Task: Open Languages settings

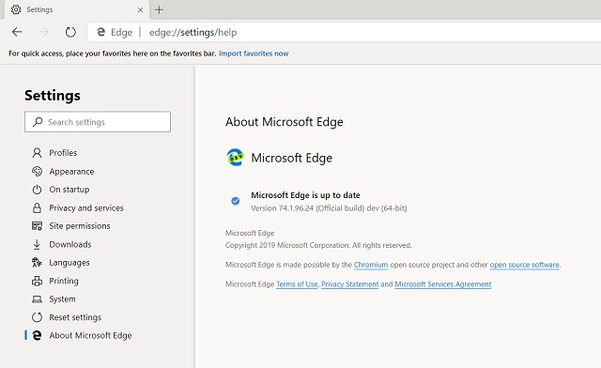Action: tap(69, 263)
